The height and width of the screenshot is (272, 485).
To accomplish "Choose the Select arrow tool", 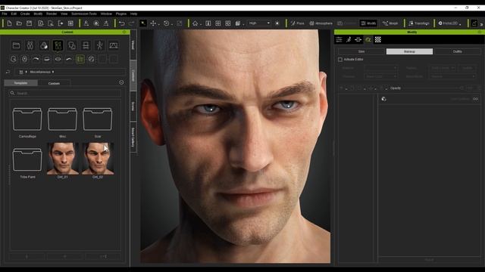I will click(143, 23).
